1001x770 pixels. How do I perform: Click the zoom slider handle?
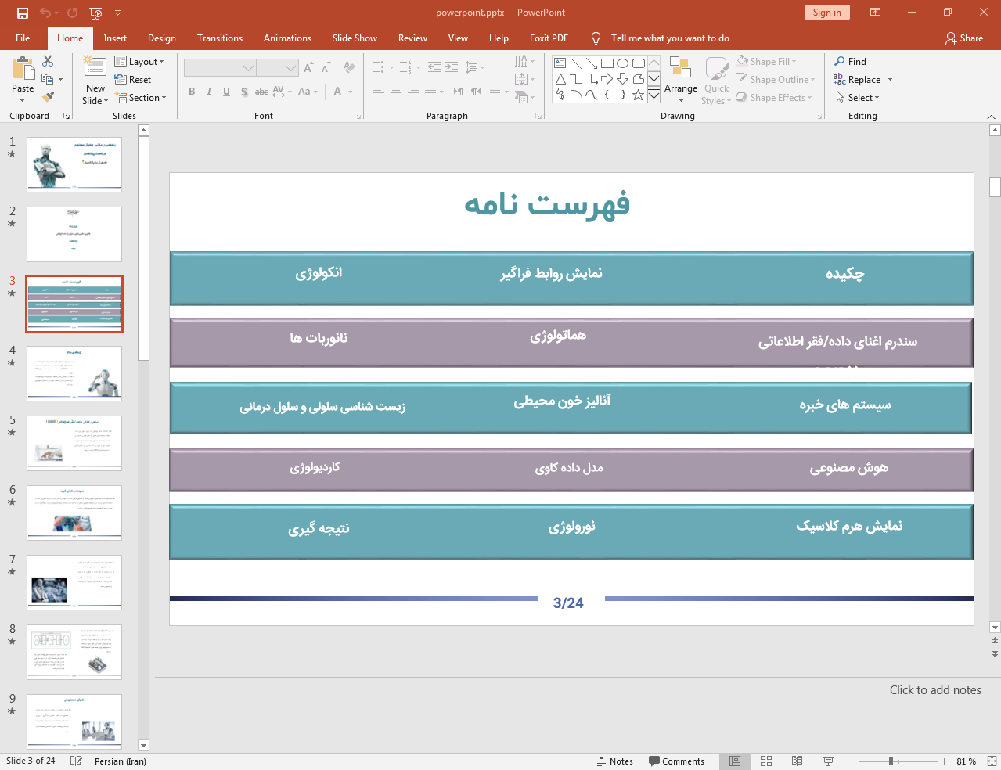click(x=891, y=761)
